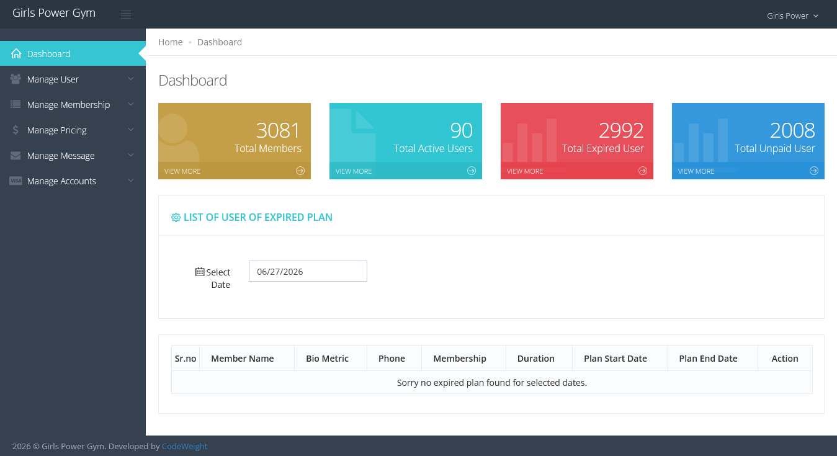Click the Sr.no column header
The image size is (837, 456).
coord(186,358)
